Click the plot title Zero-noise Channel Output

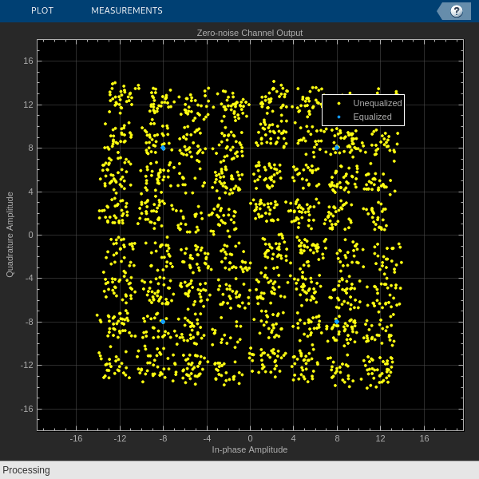coord(250,33)
